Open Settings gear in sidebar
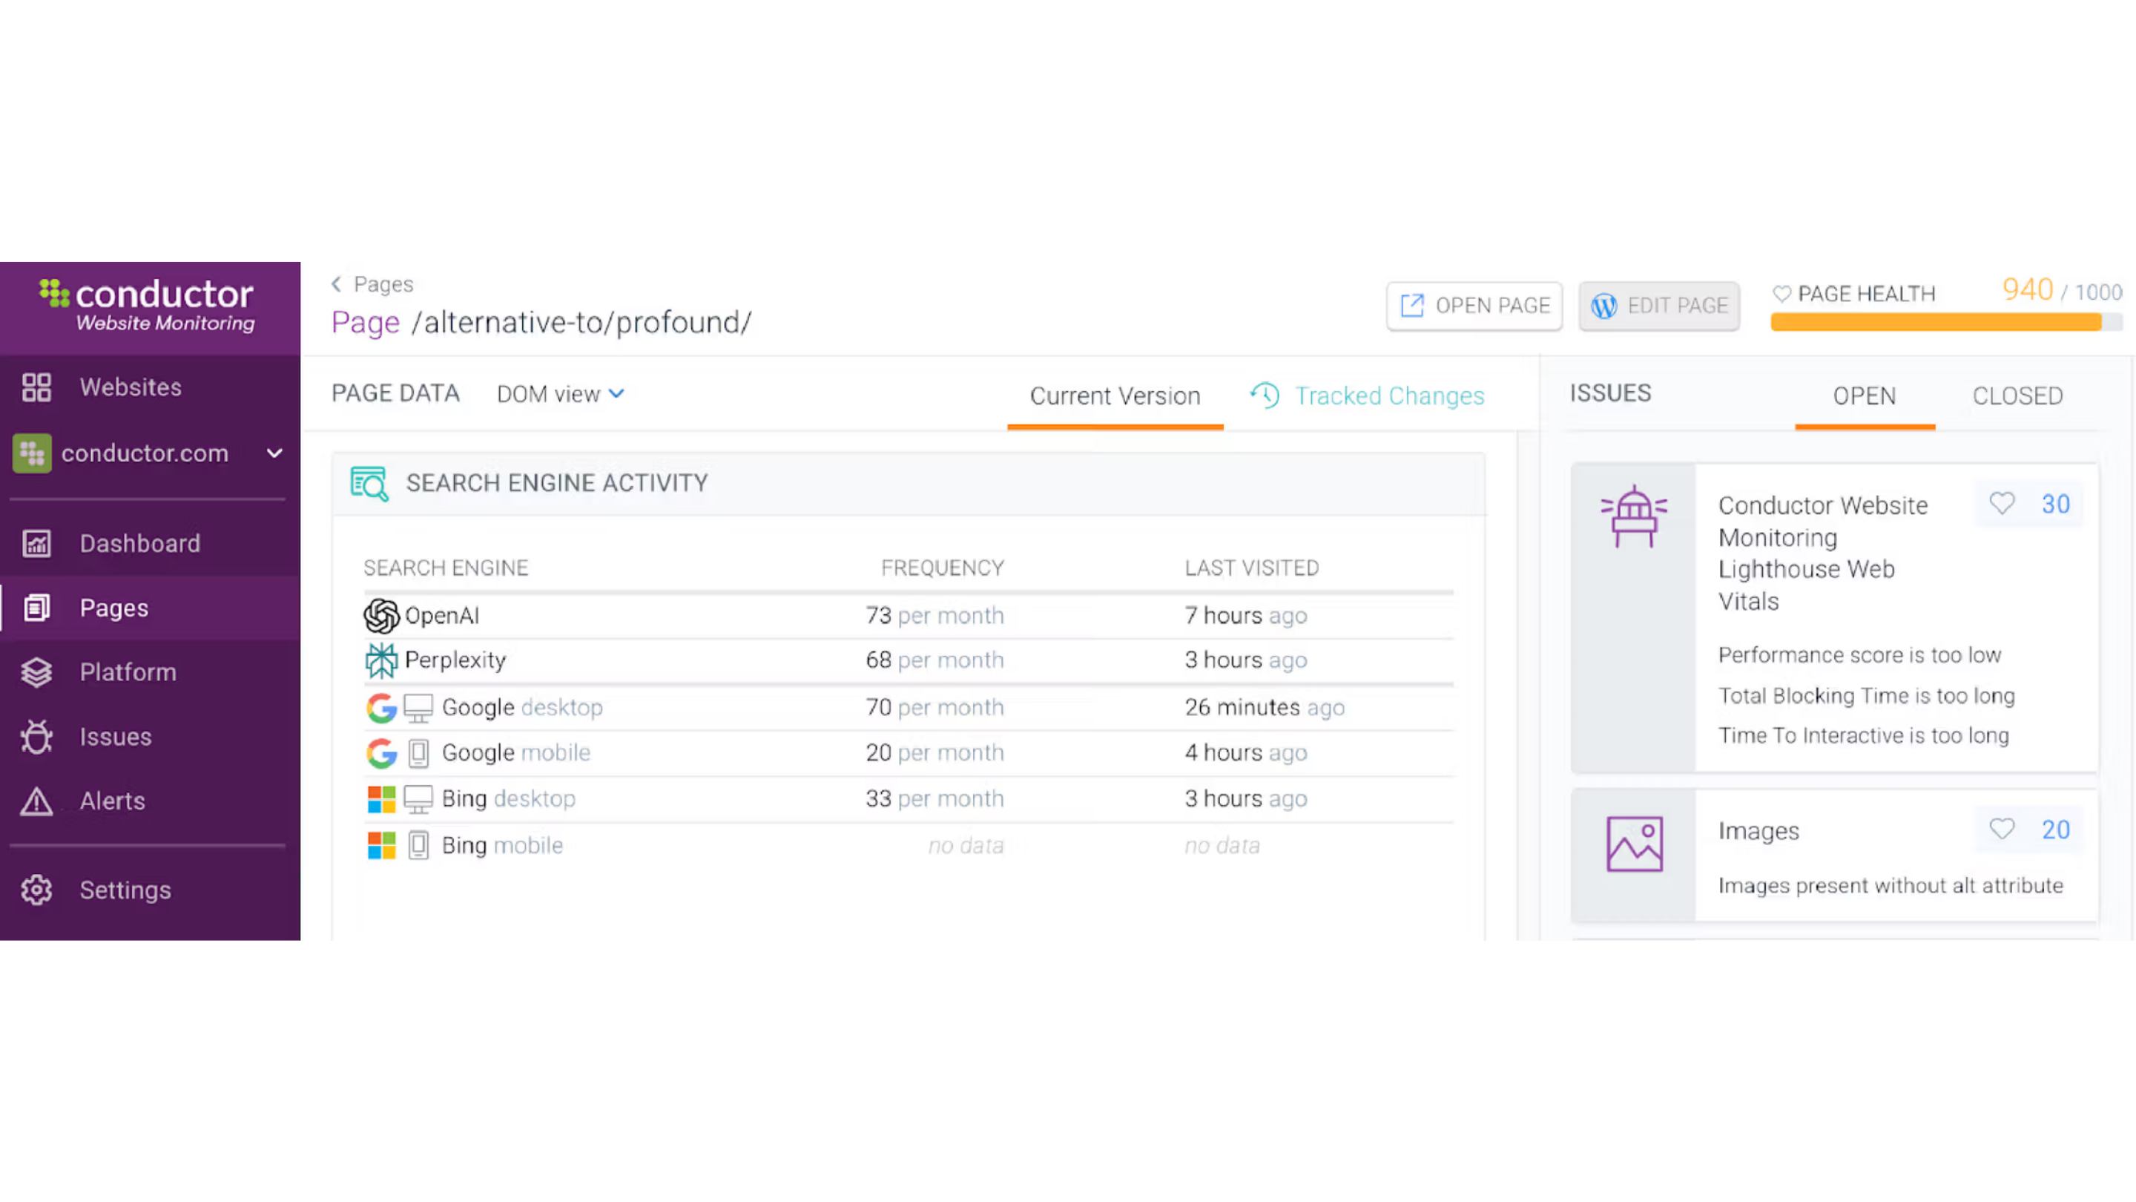Viewport: 2136px width, 1202px height. (36, 890)
